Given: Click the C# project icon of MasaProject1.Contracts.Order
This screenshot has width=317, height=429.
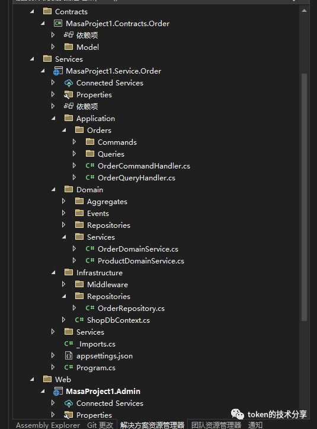Looking at the screenshot, I should (58, 23).
